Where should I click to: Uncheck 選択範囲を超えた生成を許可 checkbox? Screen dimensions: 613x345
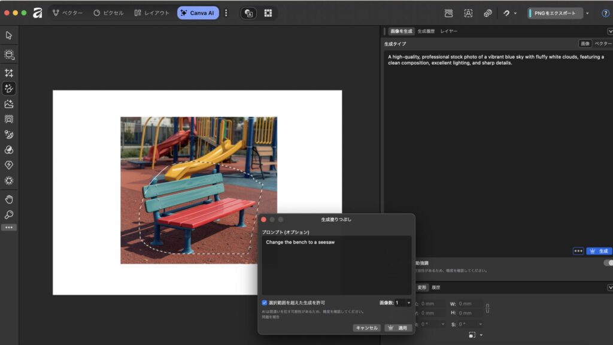(x=265, y=303)
